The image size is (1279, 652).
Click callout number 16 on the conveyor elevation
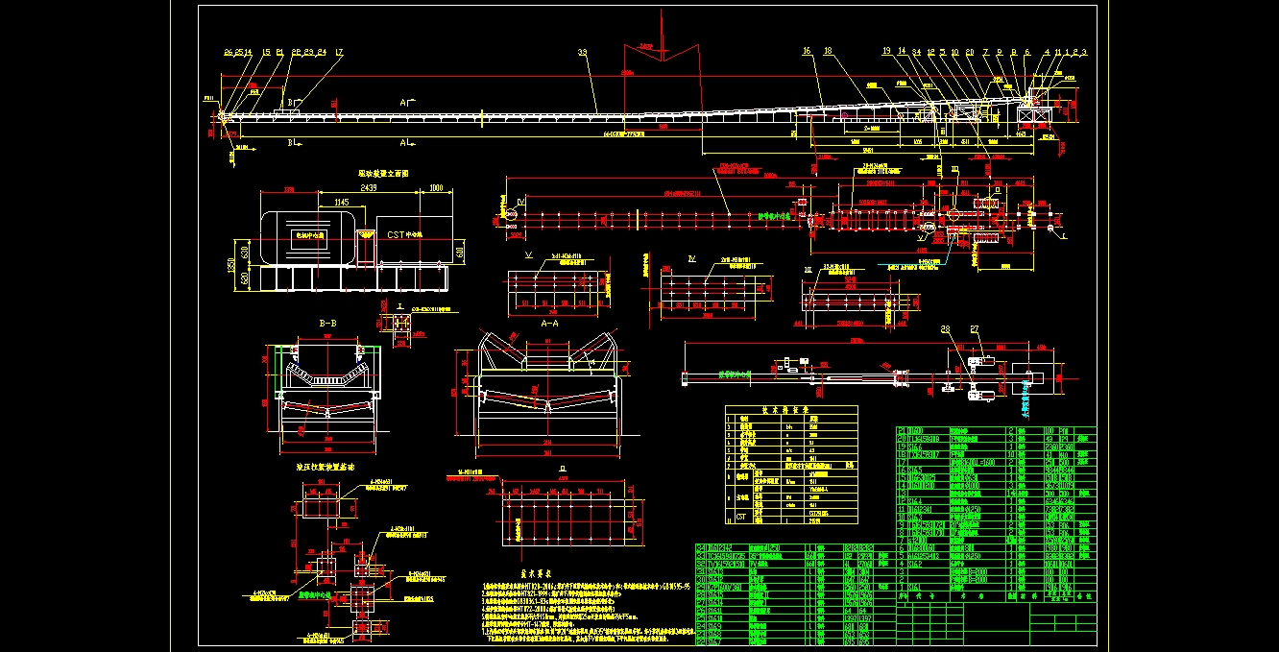pos(807,51)
